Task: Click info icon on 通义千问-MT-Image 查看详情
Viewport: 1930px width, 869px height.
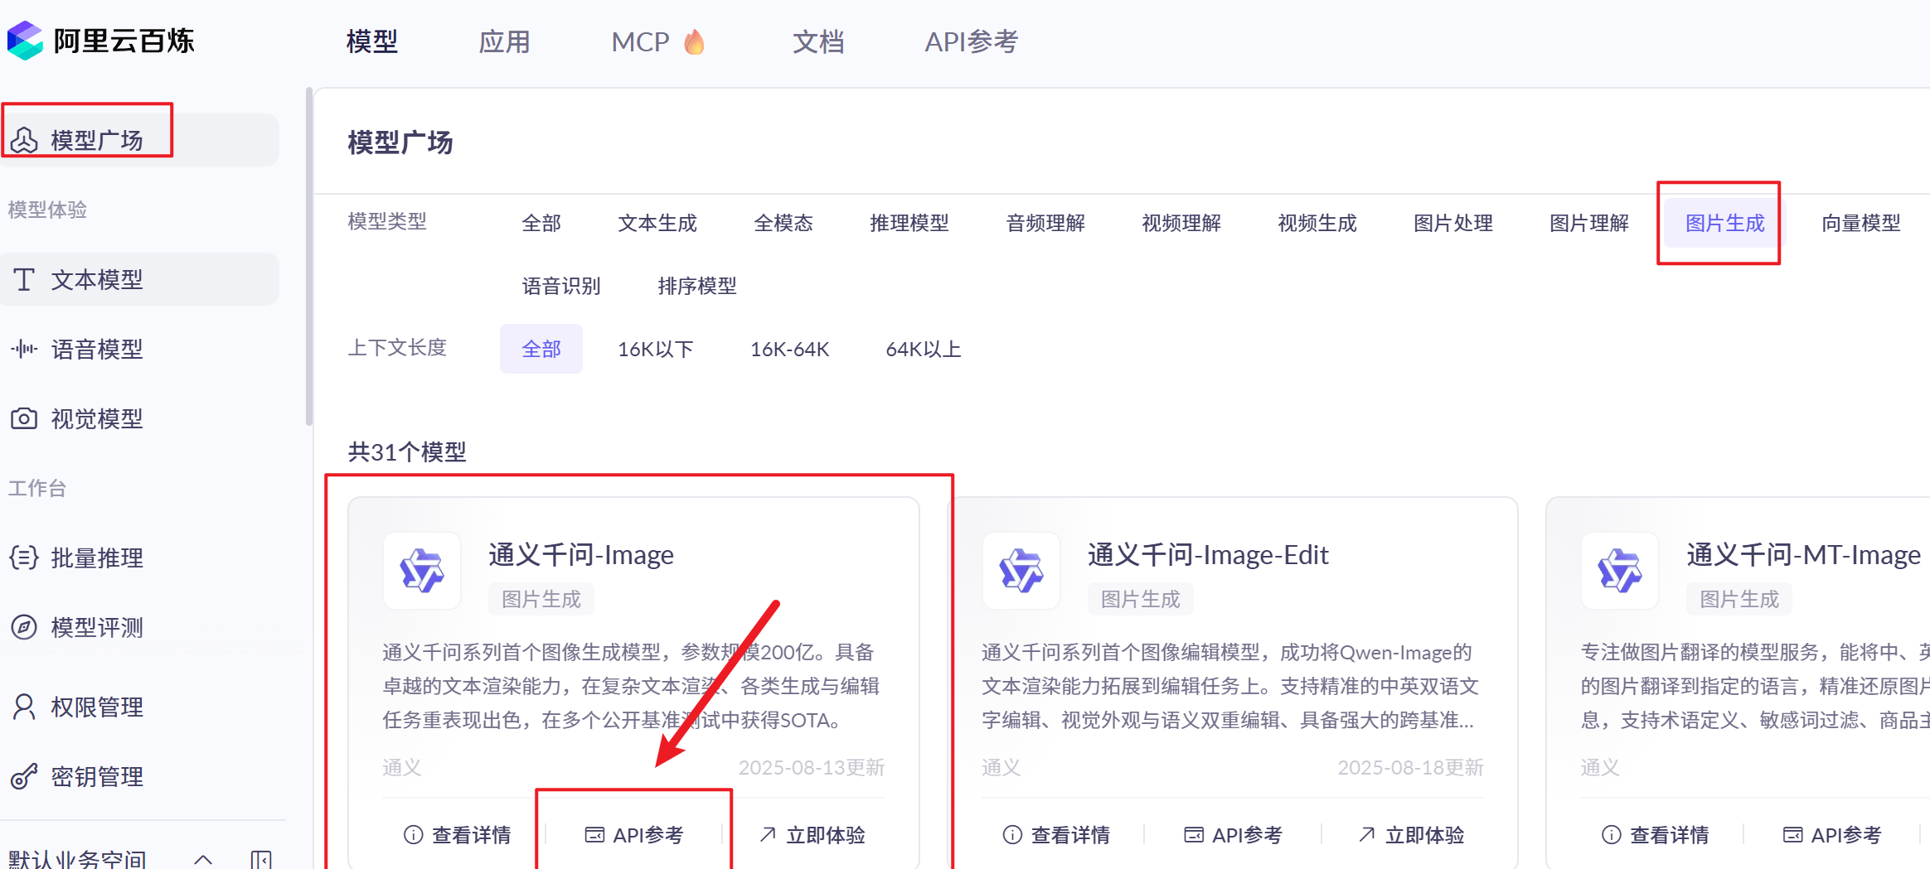Action: 1611,834
